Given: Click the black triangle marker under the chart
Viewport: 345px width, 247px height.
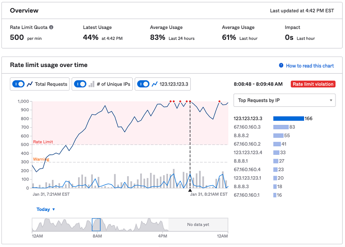Looking at the screenshot, I should point(190,190).
